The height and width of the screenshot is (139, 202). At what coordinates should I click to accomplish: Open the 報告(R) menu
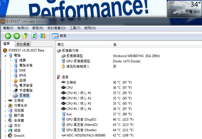point(38,28)
